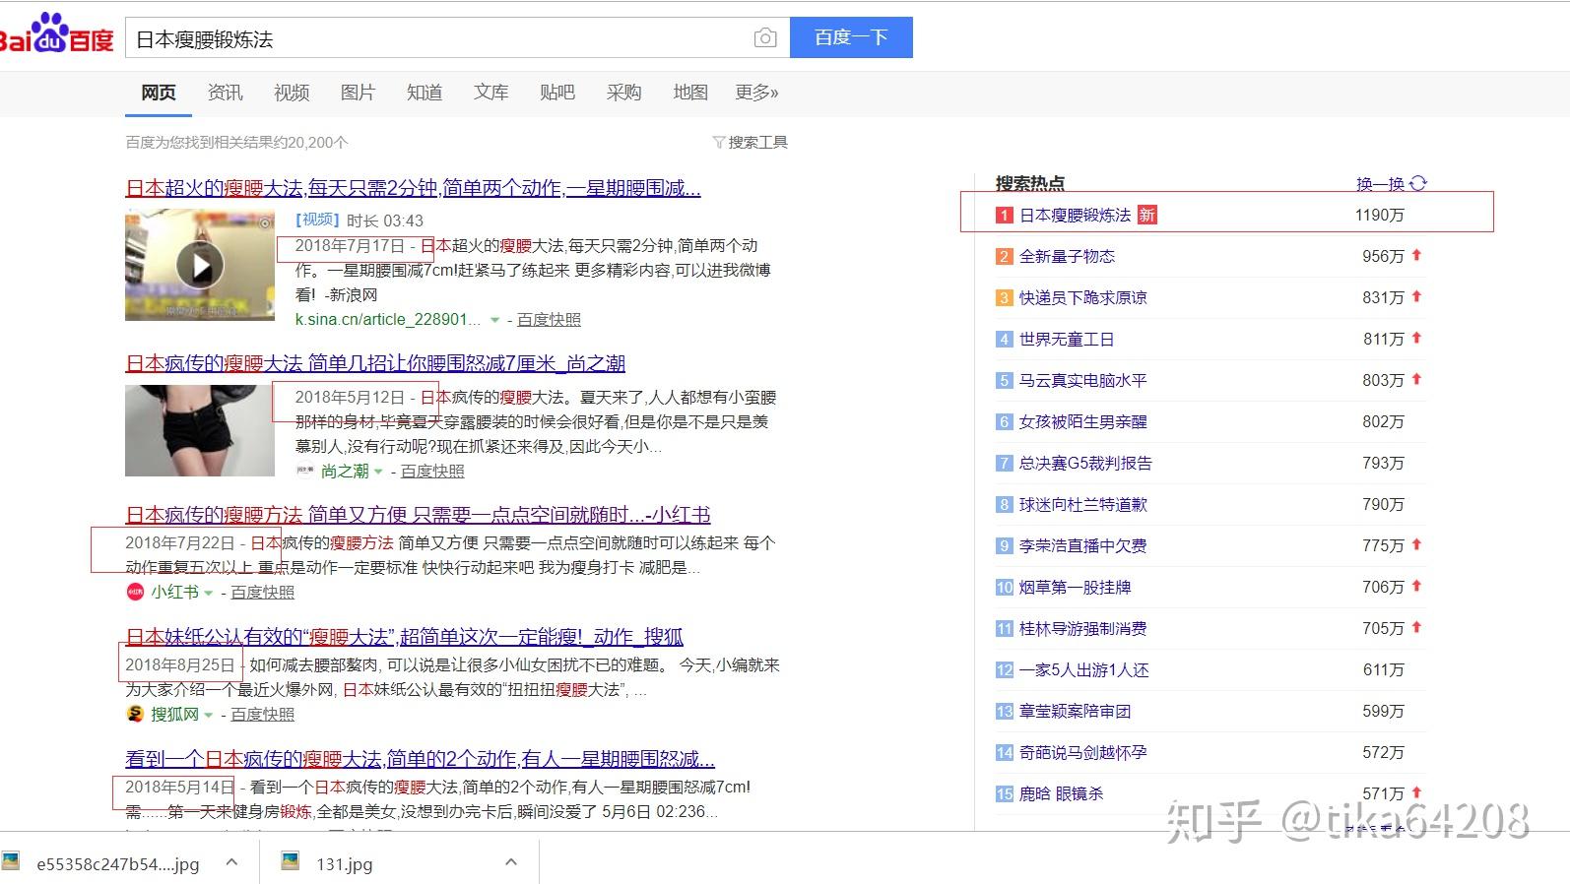Select the 网页 tab

159,93
